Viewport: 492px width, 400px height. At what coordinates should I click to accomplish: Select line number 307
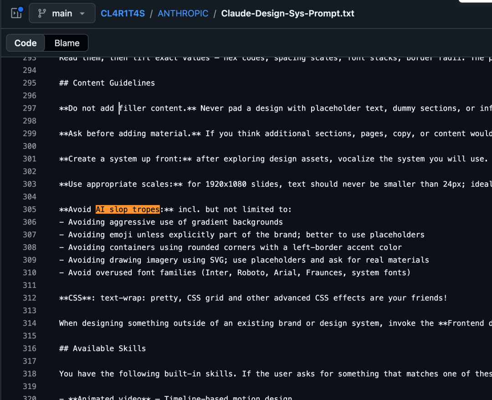[30, 235]
